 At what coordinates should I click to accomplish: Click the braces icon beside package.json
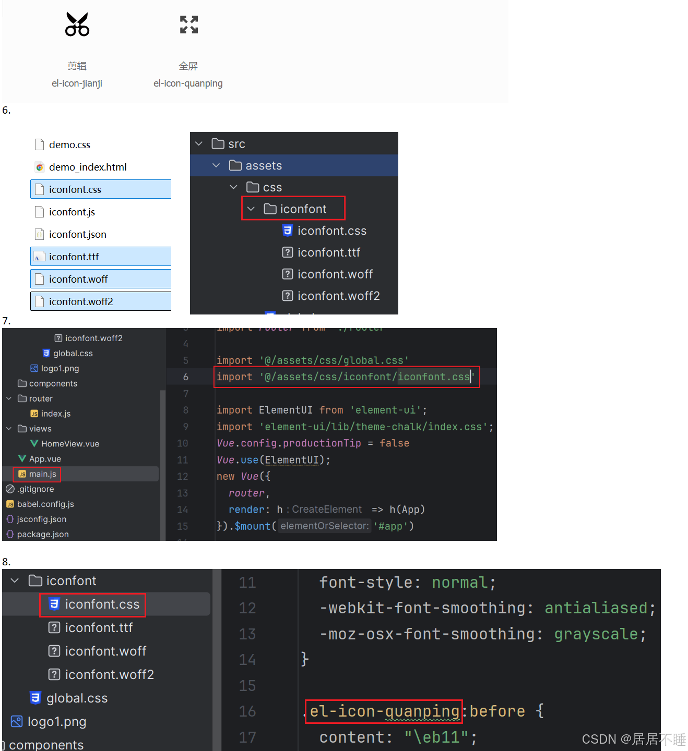(10, 534)
